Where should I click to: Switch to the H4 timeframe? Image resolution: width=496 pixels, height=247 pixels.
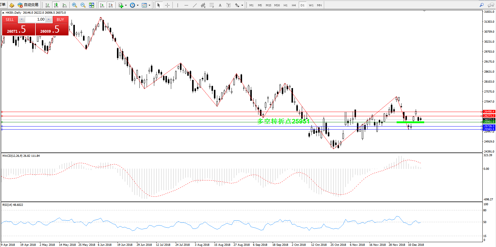[294, 5]
